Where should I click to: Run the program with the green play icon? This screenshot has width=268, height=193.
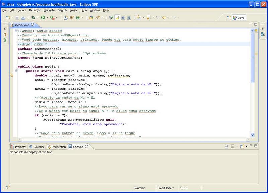pyautogui.click(x=43, y=18)
